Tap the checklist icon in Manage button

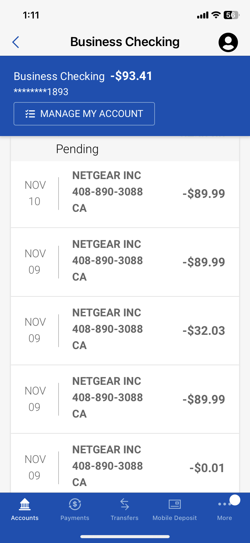30,114
